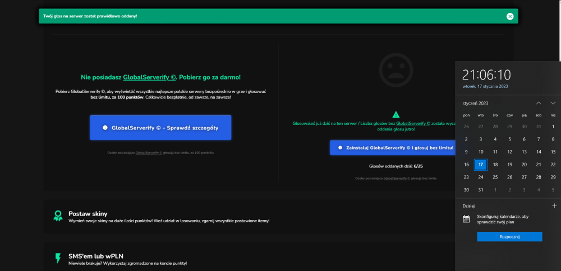Select January 30 in the calendar

(x=466, y=190)
